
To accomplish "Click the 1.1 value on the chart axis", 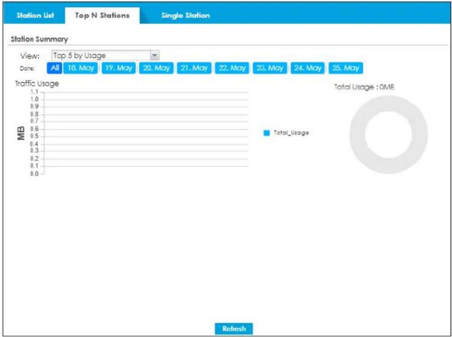I will point(34,92).
